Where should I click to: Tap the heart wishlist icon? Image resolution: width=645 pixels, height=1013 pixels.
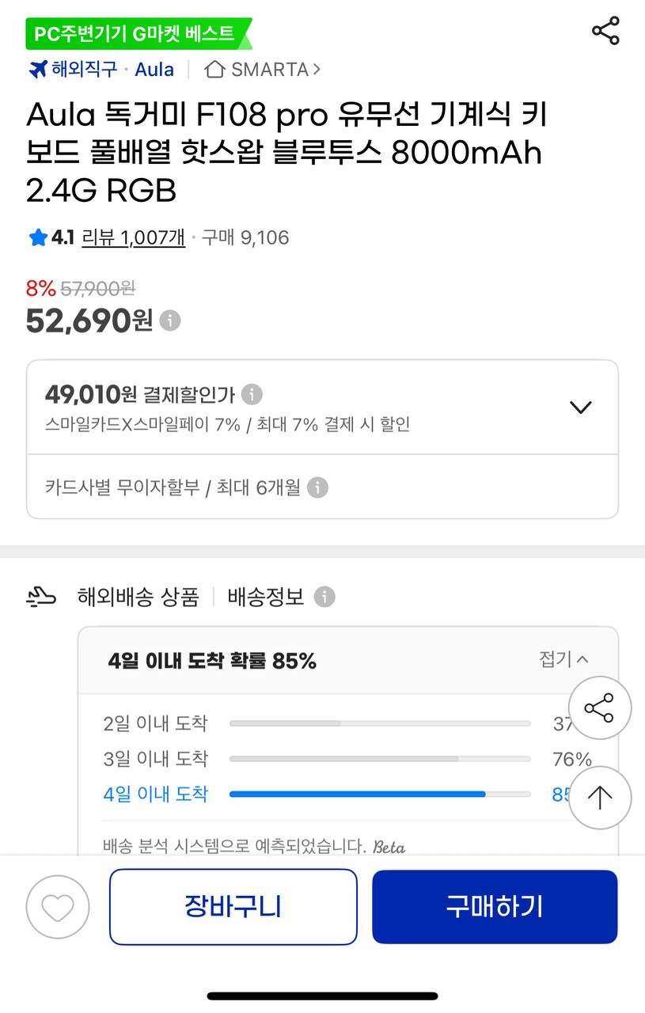[58, 907]
